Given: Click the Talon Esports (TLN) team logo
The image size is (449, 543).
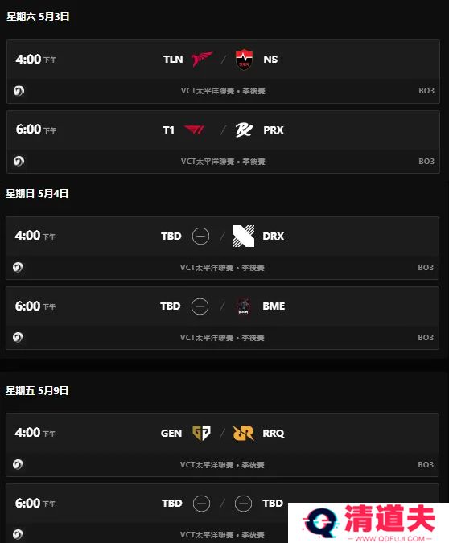Looking at the screenshot, I should [x=202, y=60].
